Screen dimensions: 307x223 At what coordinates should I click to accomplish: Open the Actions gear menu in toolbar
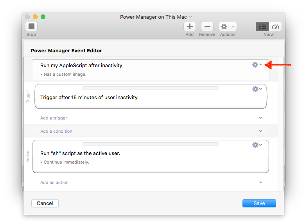point(228,27)
